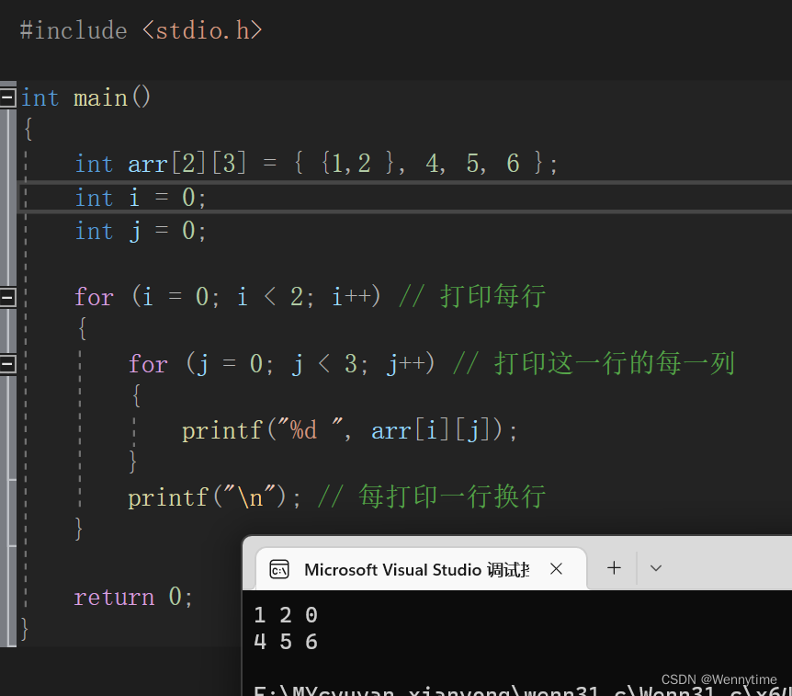Click console output line '4 5 6'
Screen dimensions: 792x696
[286, 642]
